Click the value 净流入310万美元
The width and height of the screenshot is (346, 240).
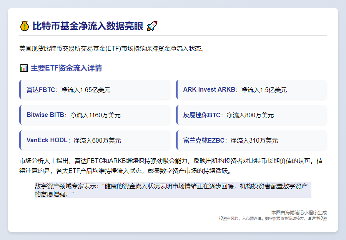coord(254,141)
